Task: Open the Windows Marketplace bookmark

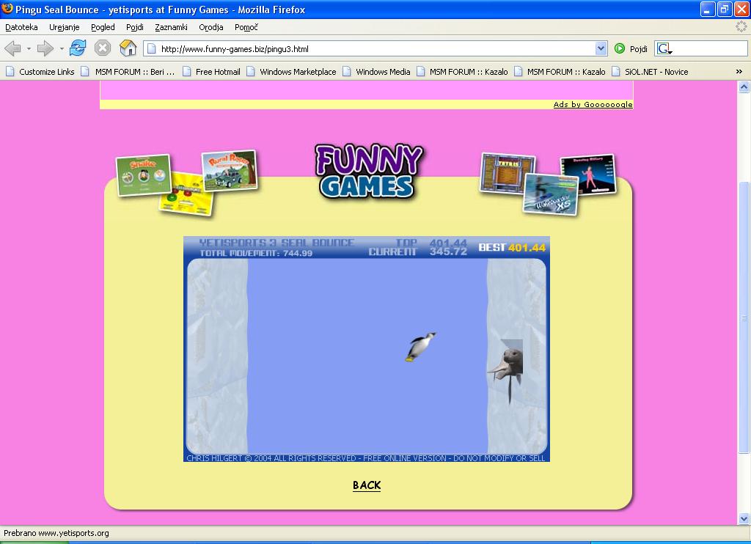Action: 291,72
